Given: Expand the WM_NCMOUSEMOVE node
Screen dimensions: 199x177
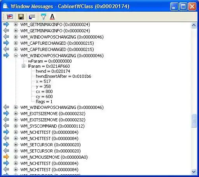Looking at the screenshot, I should tap(16, 157).
